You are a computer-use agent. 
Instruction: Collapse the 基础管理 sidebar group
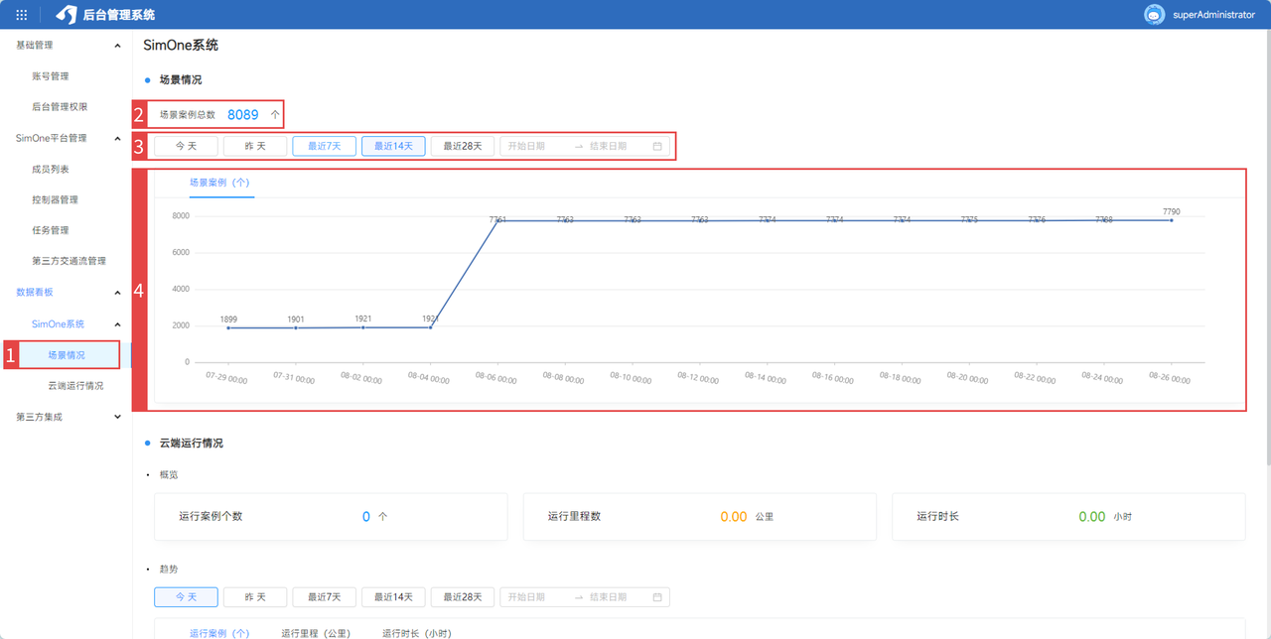coord(117,46)
